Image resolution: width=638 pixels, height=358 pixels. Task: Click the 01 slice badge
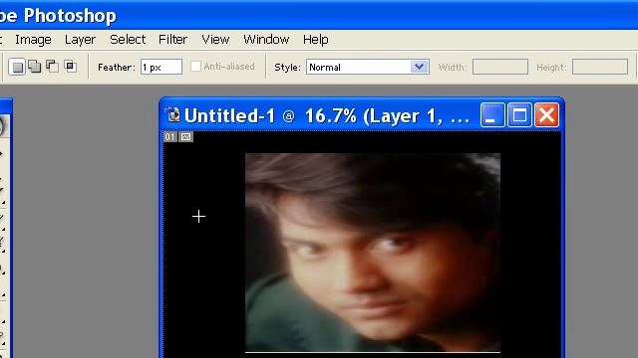pos(169,137)
